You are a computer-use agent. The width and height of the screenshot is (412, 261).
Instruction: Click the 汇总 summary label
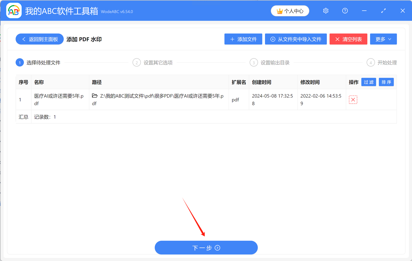point(23,117)
